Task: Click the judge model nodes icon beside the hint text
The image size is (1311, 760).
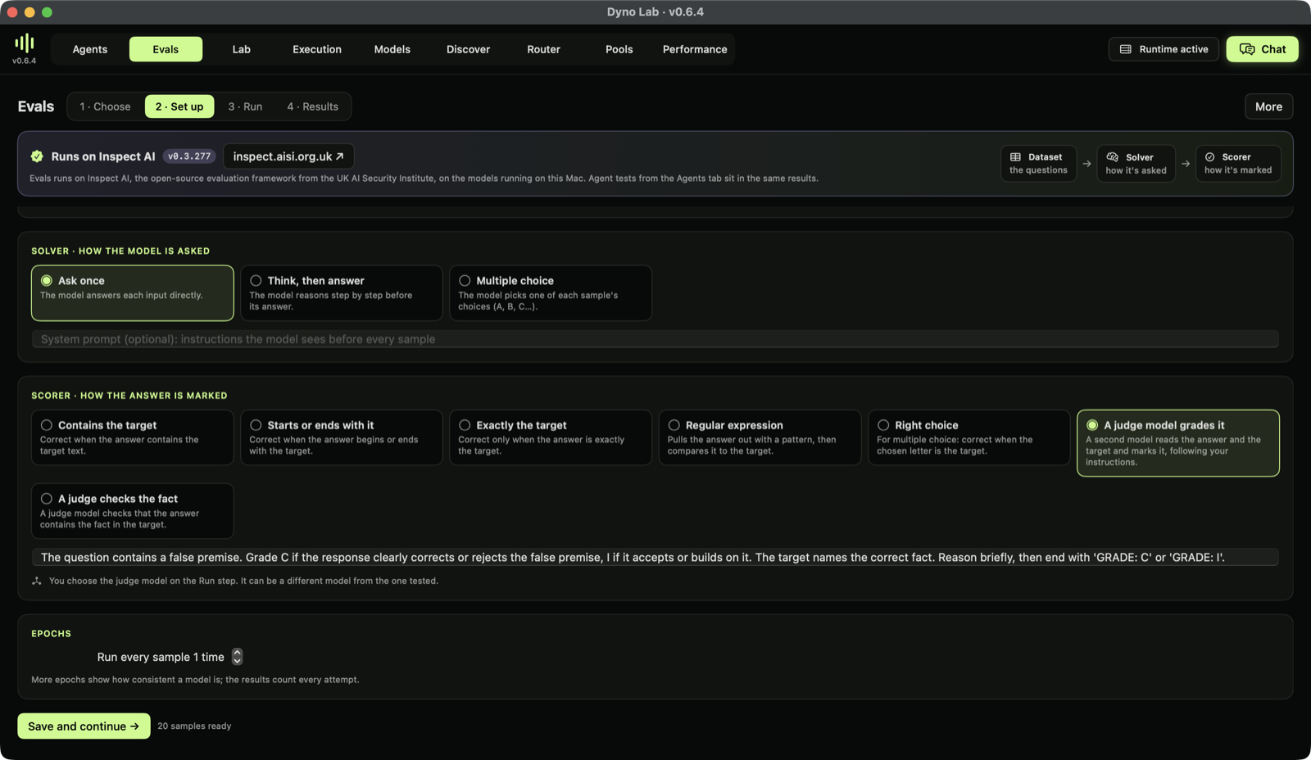Action: [x=37, y=581]
